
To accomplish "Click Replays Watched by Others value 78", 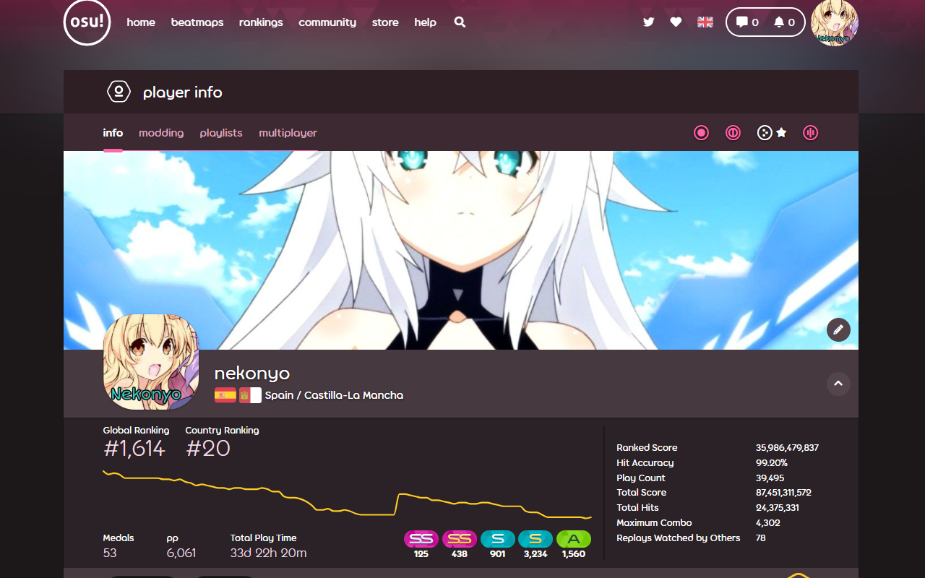I will click(x=761, y=538).
